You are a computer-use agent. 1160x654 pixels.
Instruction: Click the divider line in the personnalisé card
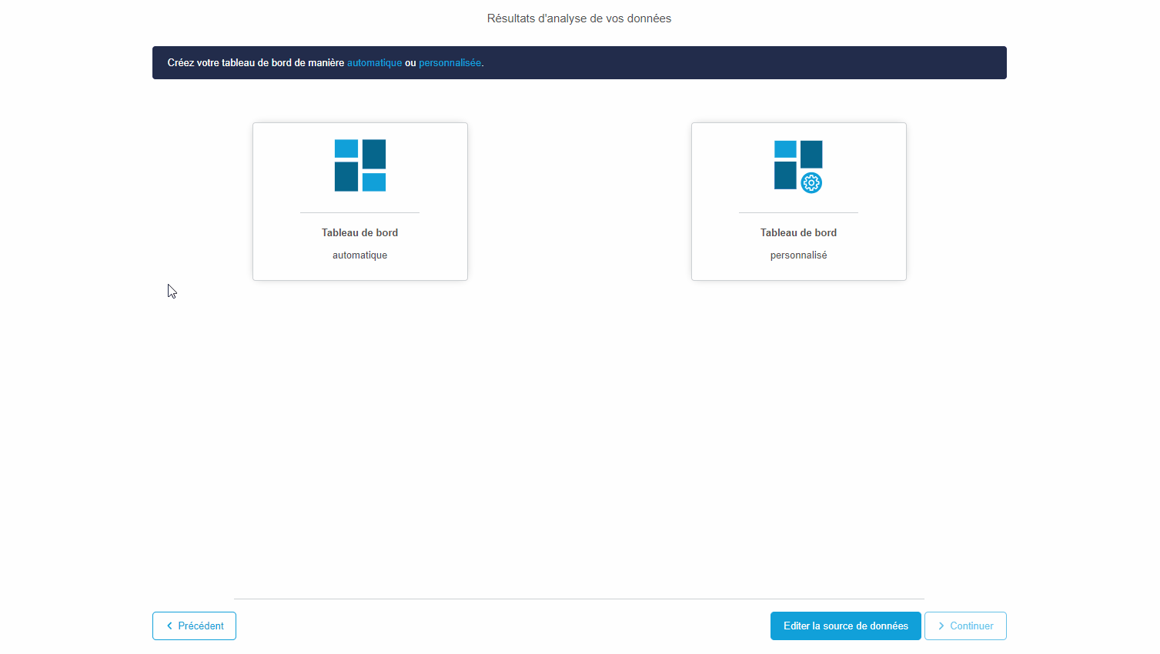798,212
